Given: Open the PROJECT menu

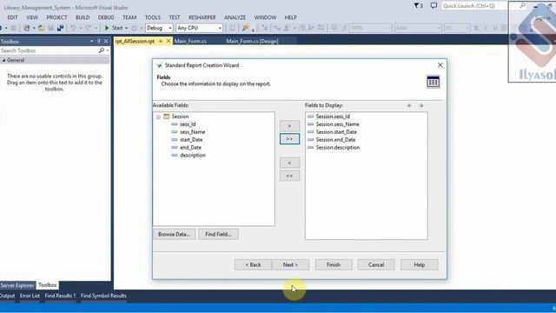Looking at the screenshot, I should (x=56, y=17).
